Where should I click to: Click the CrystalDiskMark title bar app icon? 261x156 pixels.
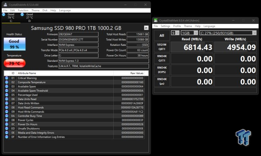(x=156, y=21)
